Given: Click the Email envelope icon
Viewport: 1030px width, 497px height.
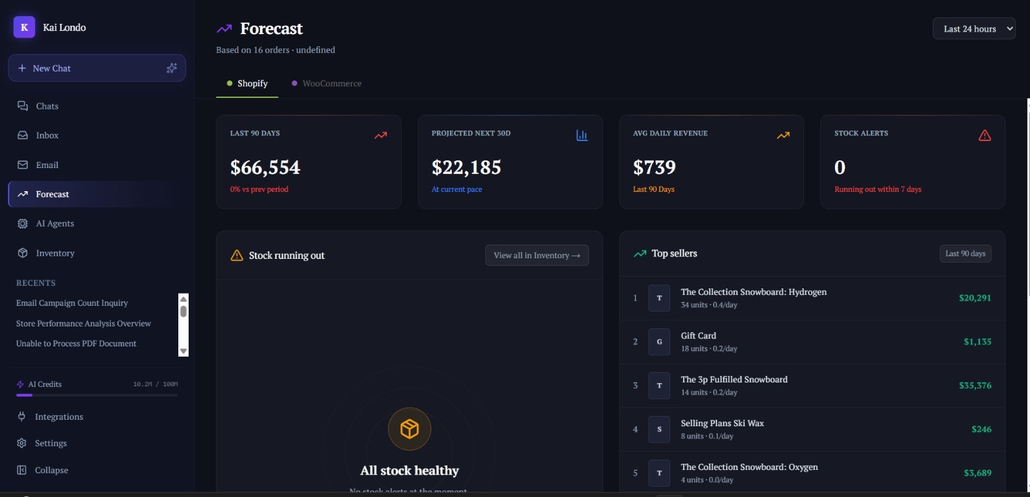Looking at the screenshot, I should click(23, 165).
